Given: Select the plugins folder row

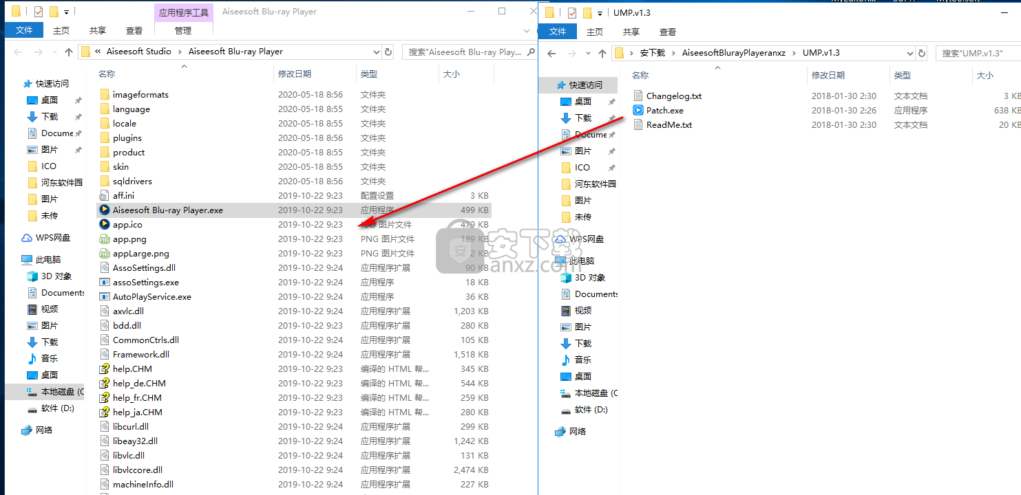Looking at the screenshot, I should click(x=294, y=138).
